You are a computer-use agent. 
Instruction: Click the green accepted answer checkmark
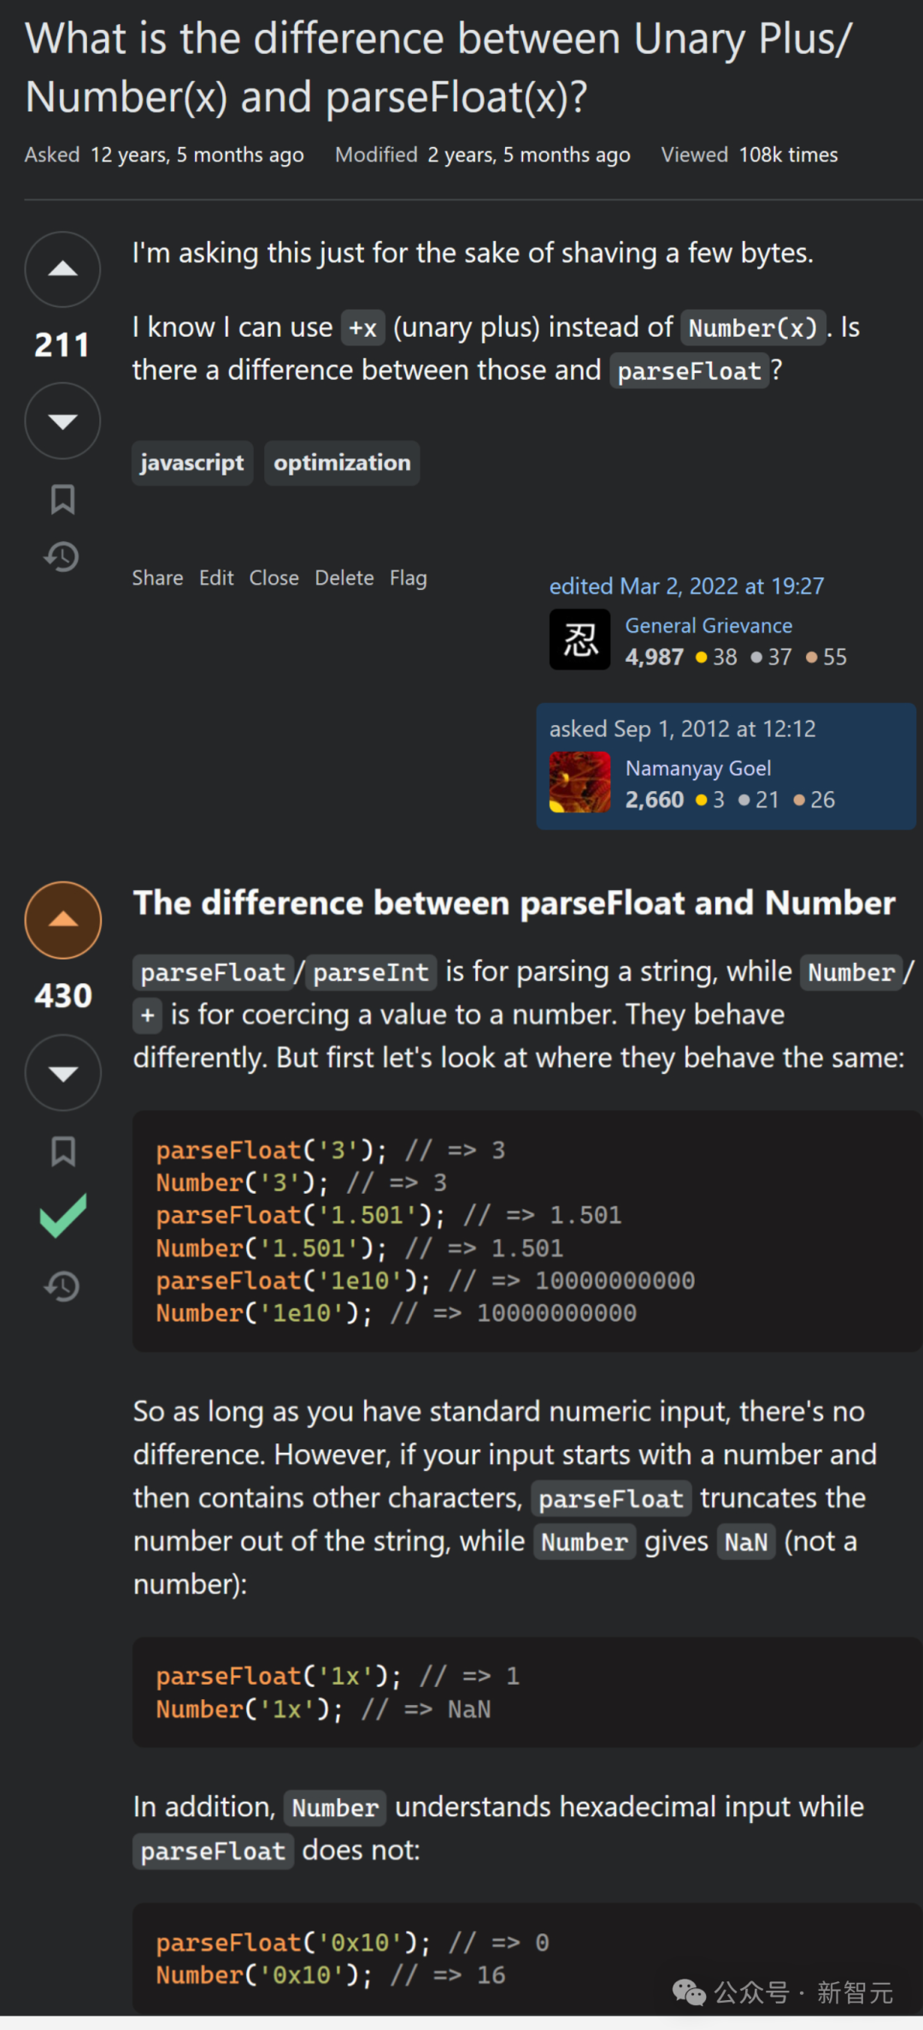[x=62, y=1215]
